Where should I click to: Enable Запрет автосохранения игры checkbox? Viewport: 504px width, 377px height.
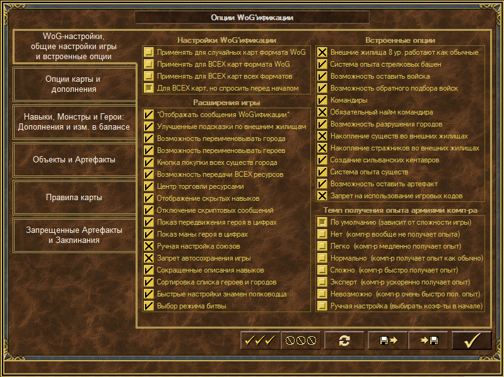[x=148, y=258]
